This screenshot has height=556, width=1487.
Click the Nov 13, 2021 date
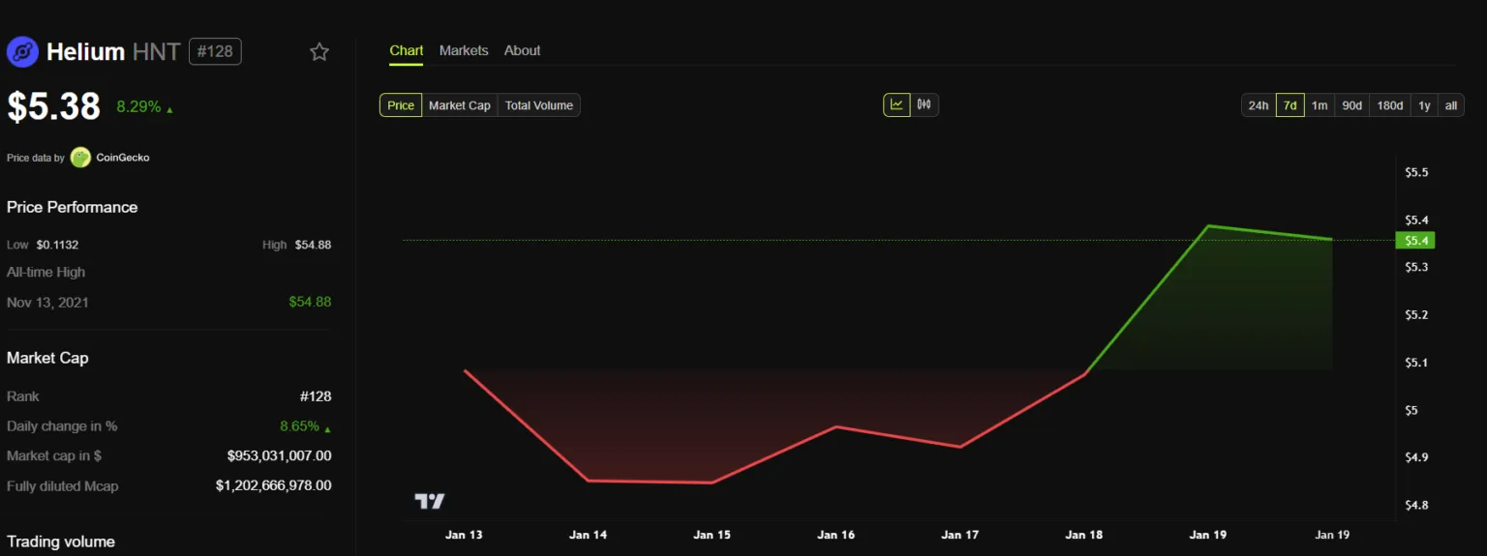[47, 303]
